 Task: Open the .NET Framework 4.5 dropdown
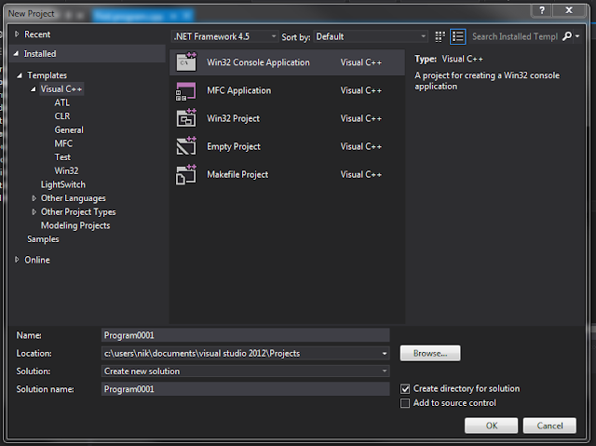224,36
